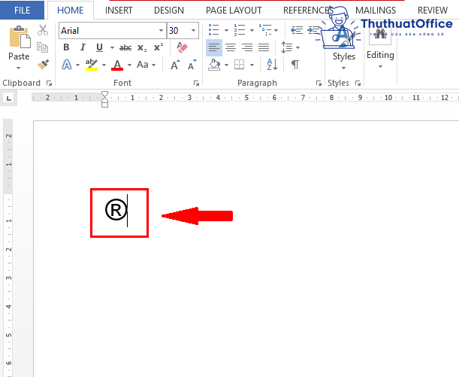
Task: Click the Clear Formatting eraser icon
Action: click(x=182, y=47)
